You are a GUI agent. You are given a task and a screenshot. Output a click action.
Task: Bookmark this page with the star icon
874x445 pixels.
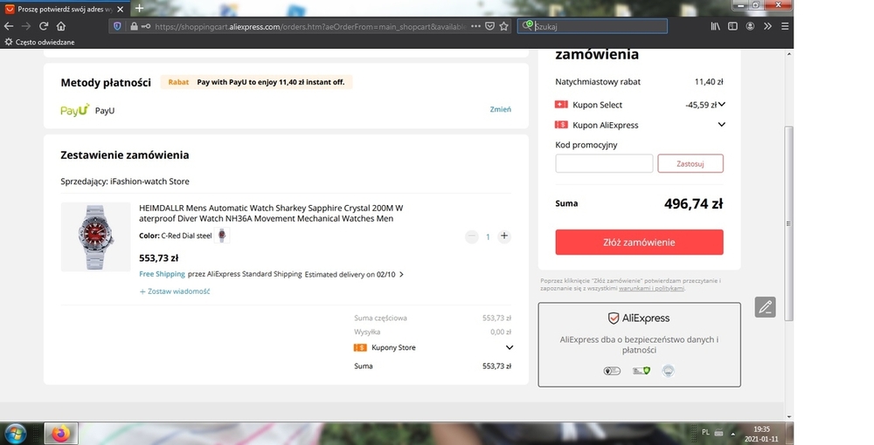coord(504,26)
